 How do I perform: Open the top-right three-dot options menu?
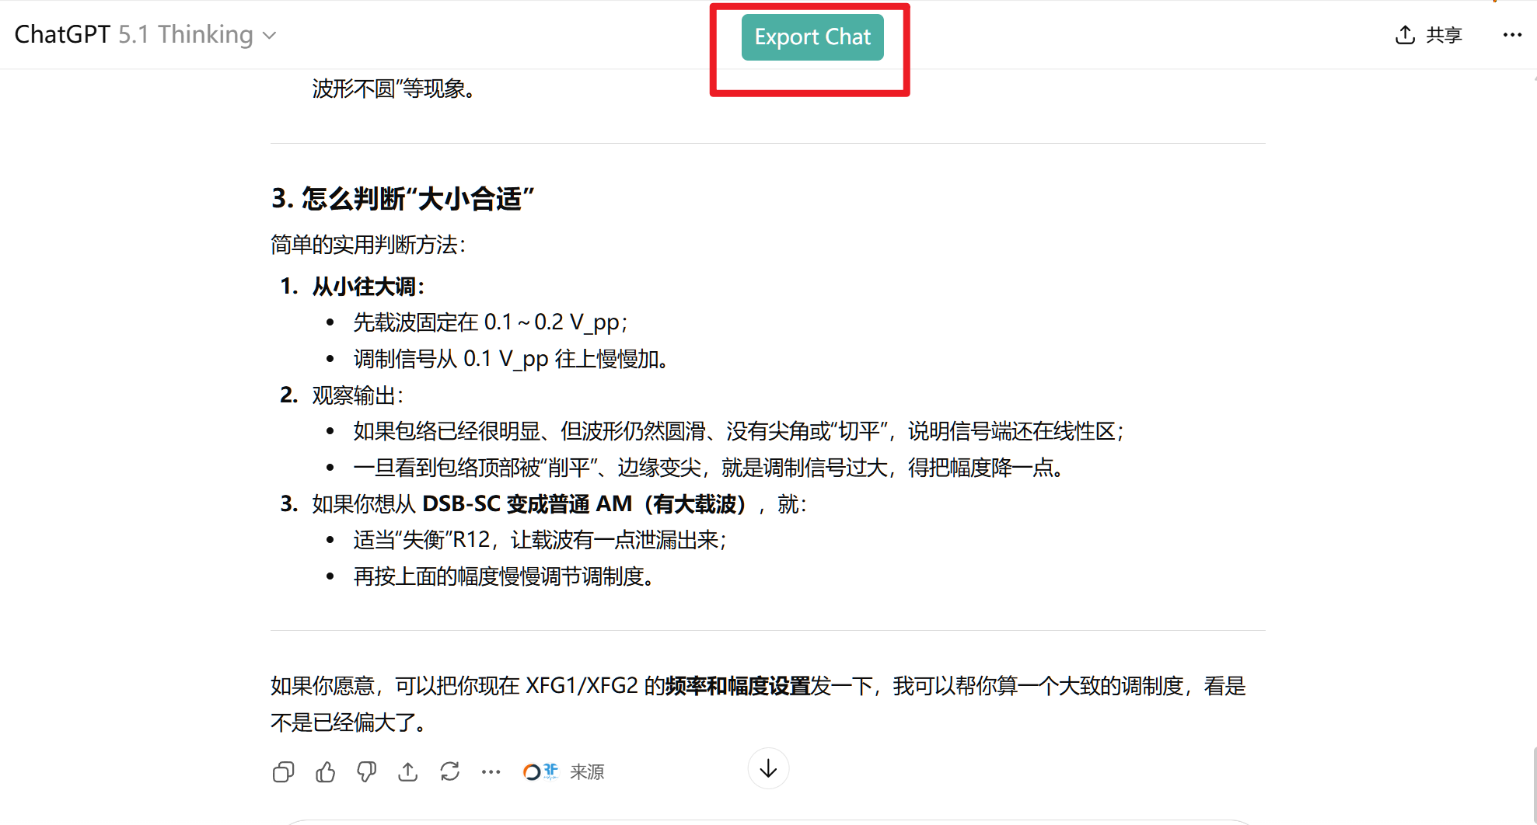(1512, 34)
